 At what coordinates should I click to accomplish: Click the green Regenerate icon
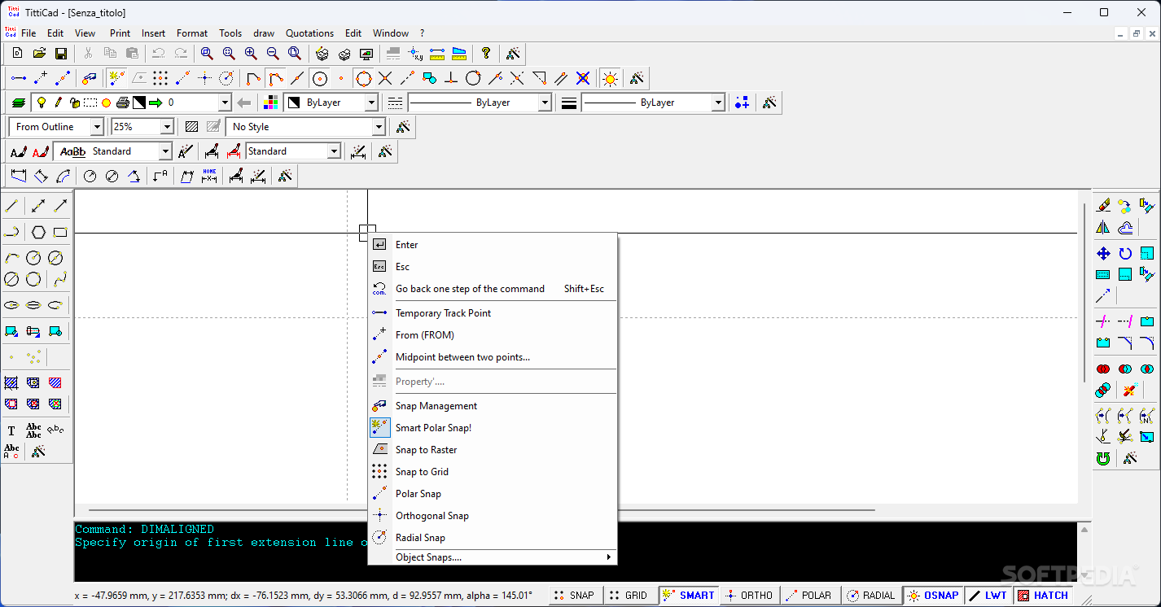(x=1103, y=458)
